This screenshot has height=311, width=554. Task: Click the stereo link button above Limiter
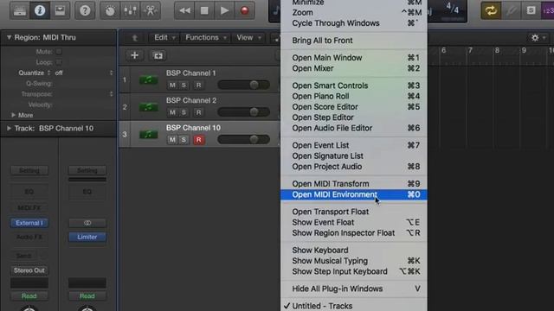tap(87, 223)
